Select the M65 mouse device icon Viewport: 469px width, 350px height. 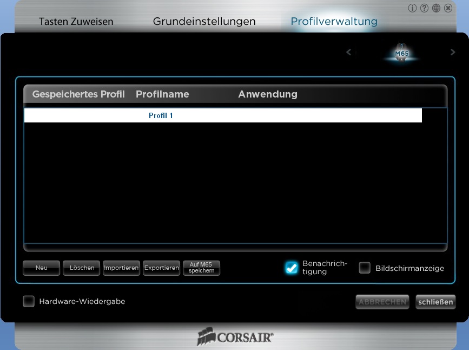[x=401, y=52]
